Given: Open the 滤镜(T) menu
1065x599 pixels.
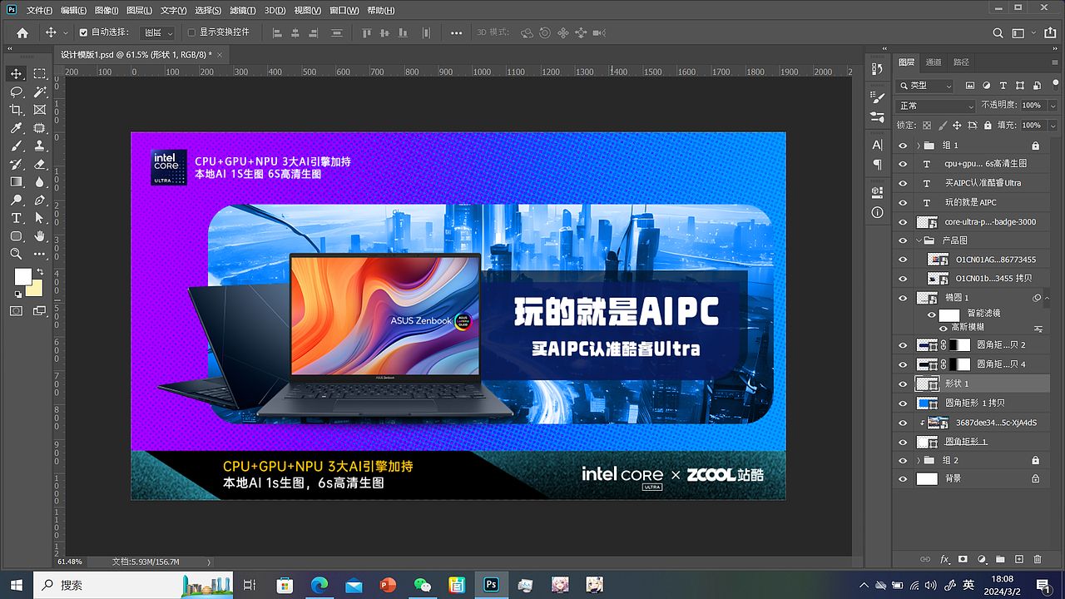Looking at the screenshot, I should [242, 10].
